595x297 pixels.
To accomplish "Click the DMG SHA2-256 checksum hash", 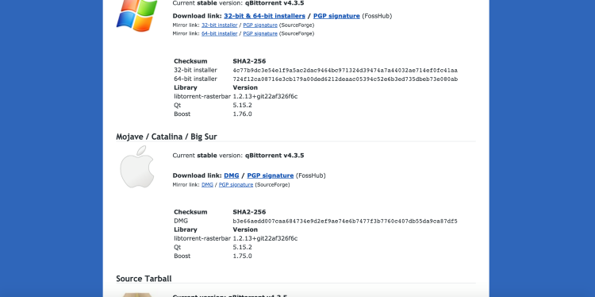I will tap(345, 221).
